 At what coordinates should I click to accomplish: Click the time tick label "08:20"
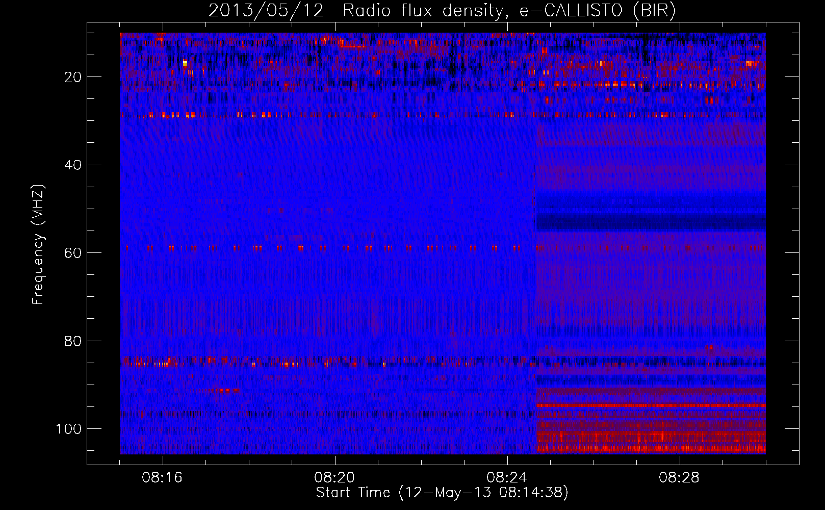(x=334, y=478)
